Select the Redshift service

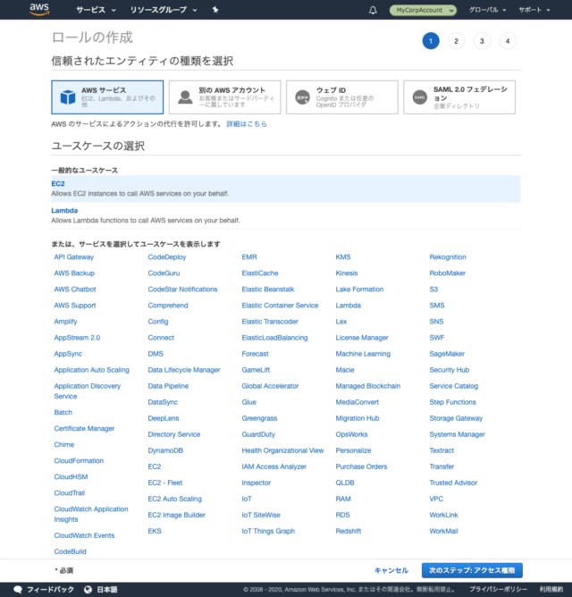pos(348,531)
